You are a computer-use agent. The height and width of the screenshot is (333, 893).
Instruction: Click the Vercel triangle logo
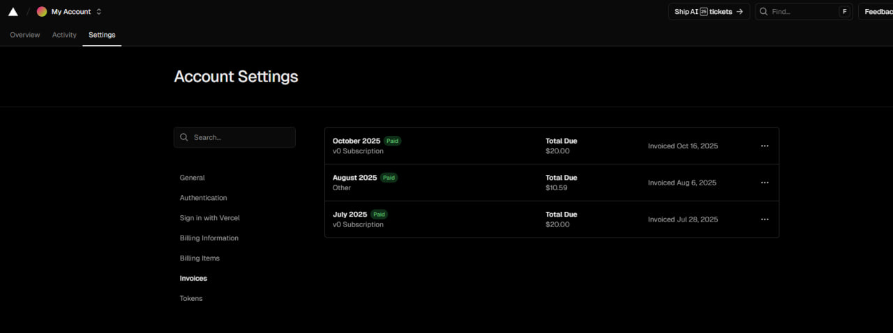tap(13, 12)
